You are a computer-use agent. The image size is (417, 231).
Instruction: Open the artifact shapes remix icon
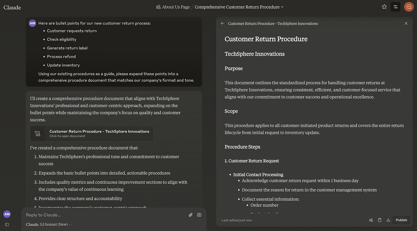371,220
